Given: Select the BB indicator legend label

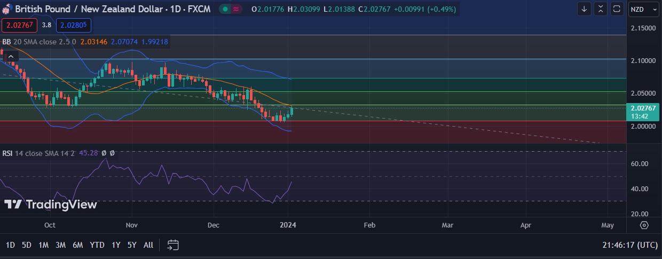Looking at the screenshot, I should [x=6, y=41].
